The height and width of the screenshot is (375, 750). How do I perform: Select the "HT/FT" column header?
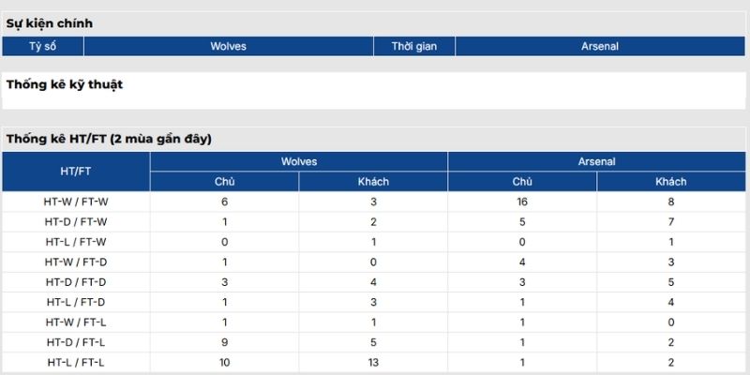75,172
